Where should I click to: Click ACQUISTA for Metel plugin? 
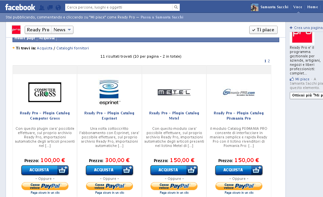point(174,170)
